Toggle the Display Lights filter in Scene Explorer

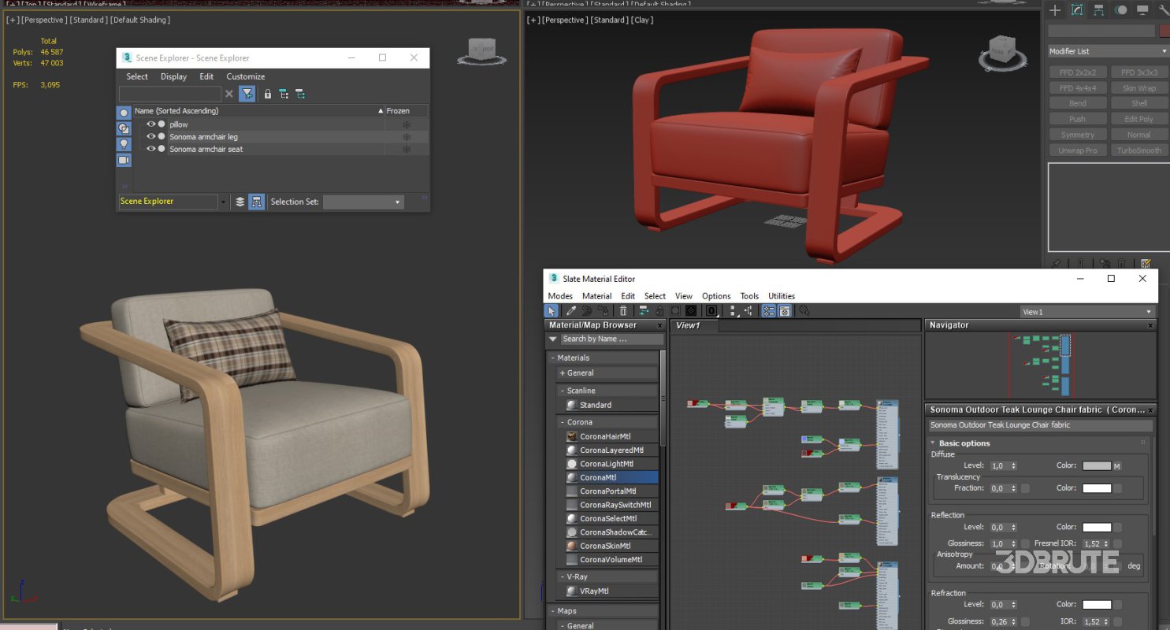point(124,144)
